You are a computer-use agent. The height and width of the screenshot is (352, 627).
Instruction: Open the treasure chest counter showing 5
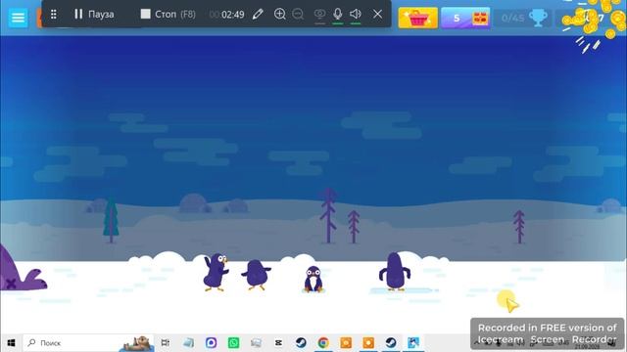coord(465,18)
